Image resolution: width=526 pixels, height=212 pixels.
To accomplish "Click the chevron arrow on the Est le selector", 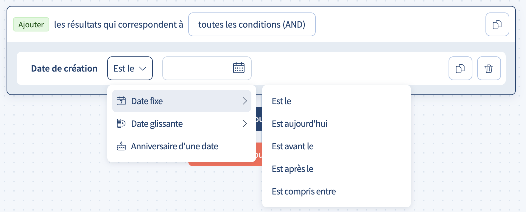I will pos(143,69).
